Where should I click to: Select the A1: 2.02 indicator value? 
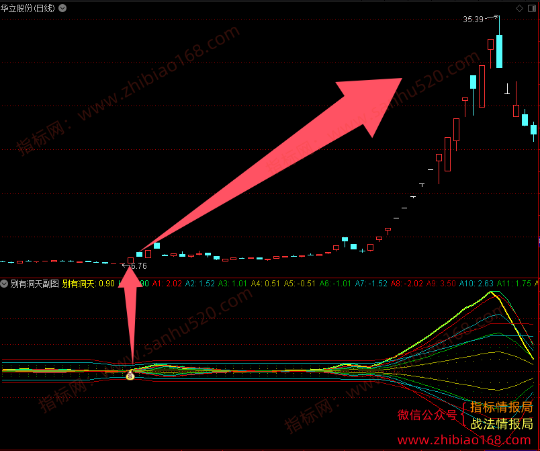[167, 284]
